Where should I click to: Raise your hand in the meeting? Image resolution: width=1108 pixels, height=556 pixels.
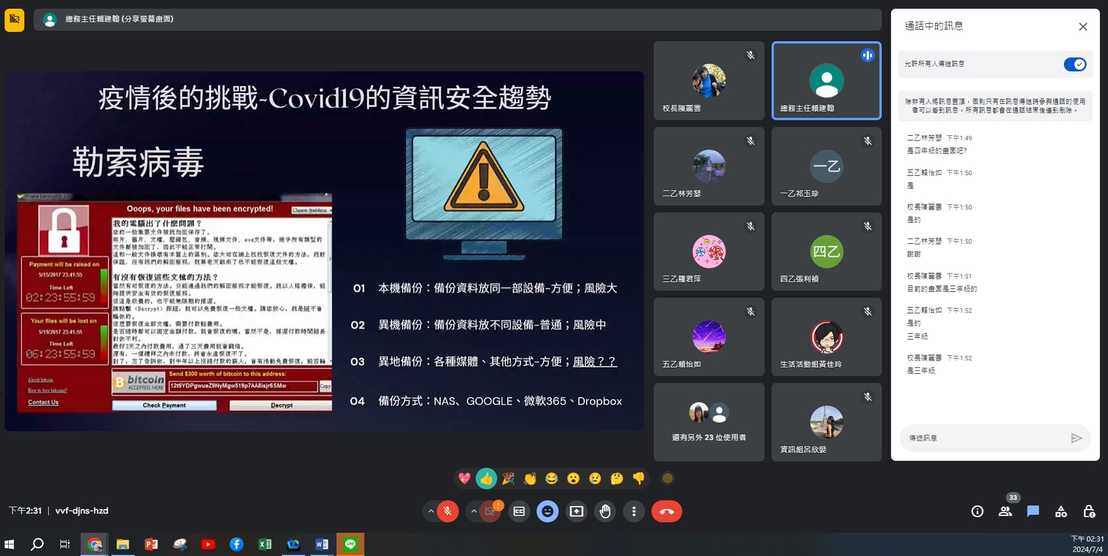point(605,511)
